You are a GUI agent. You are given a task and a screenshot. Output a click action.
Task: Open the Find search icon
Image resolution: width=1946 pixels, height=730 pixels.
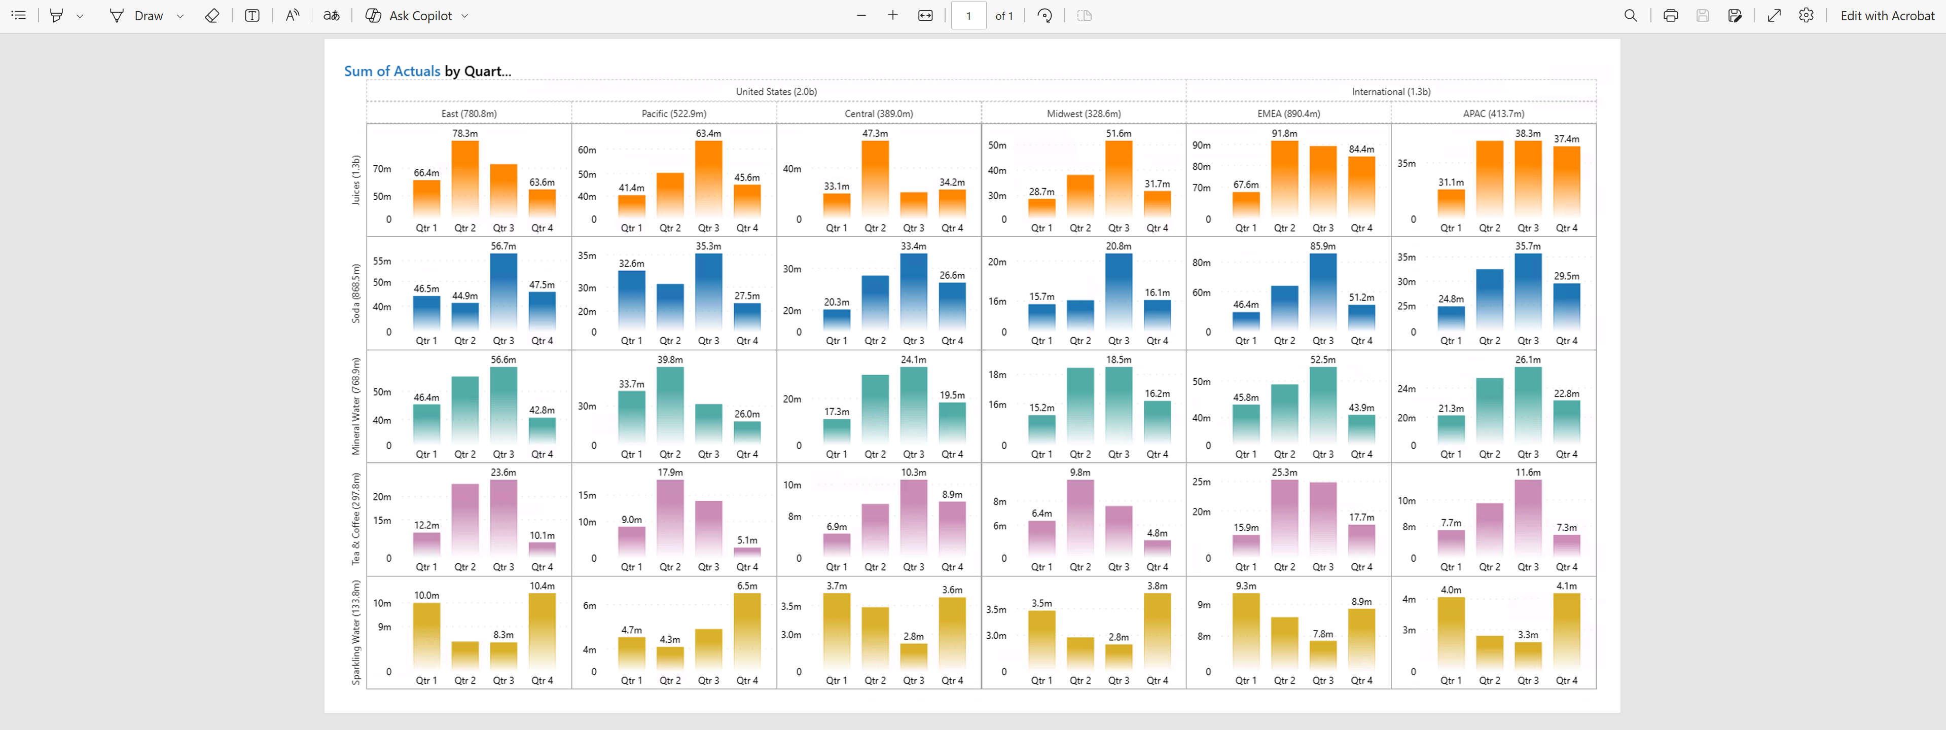(x=1630, y=15)
